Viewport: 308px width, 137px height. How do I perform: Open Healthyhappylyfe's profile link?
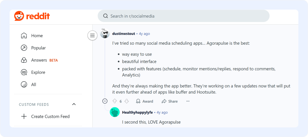(x=137, y=112)
